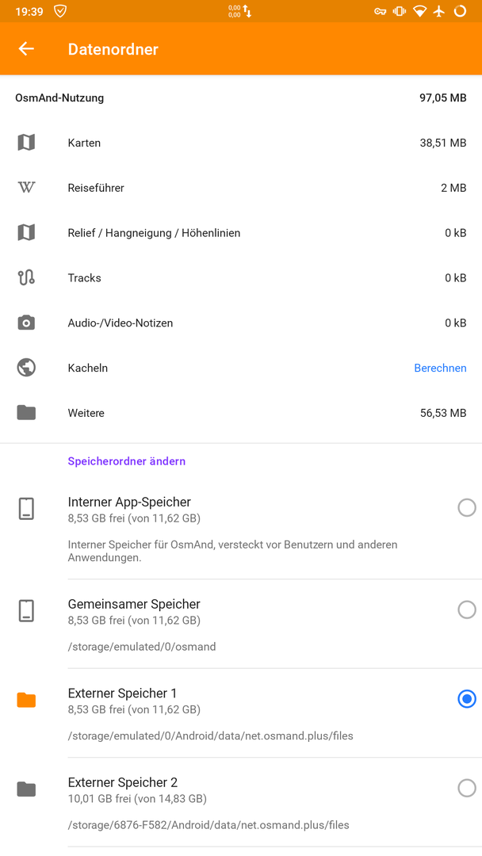The height and width of the screenshot is (856, 482).
Task: Tap the globe icon next to Kacheln
Action: click(x=26, y=368)
